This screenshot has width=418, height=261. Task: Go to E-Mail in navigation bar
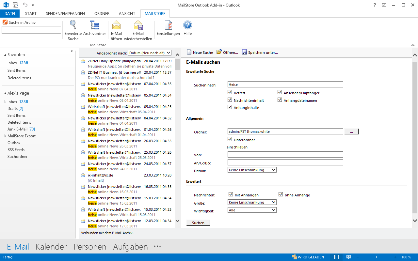[x=18, y=247]
